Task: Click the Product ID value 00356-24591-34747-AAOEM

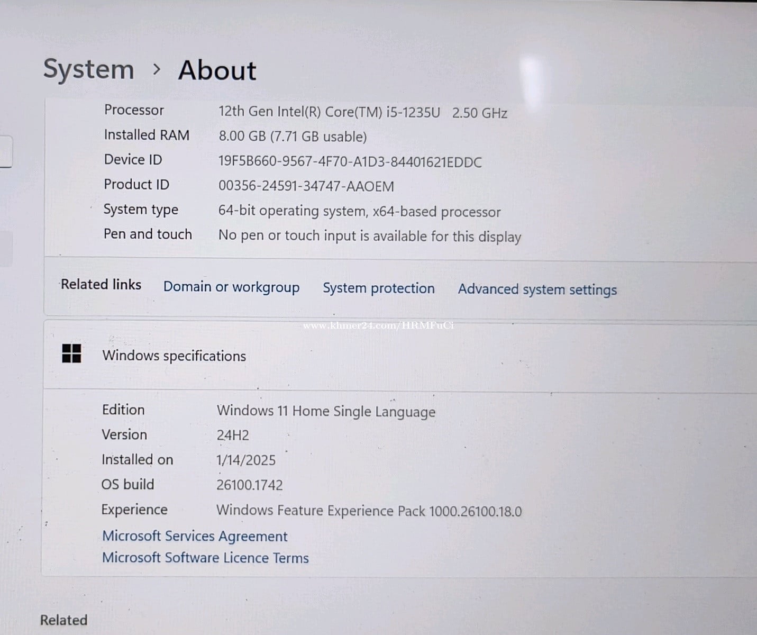Action: click(x=306, y=186)
